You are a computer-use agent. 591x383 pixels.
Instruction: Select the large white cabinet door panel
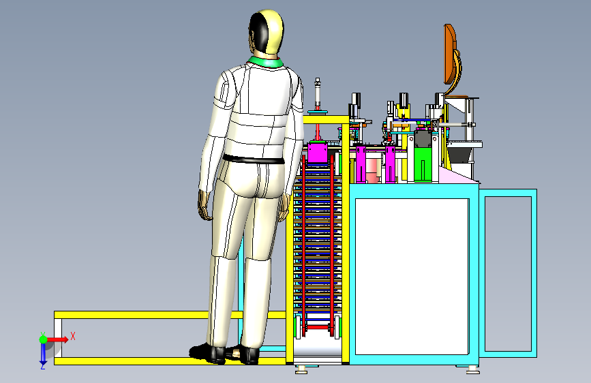[x=412, y=276]
